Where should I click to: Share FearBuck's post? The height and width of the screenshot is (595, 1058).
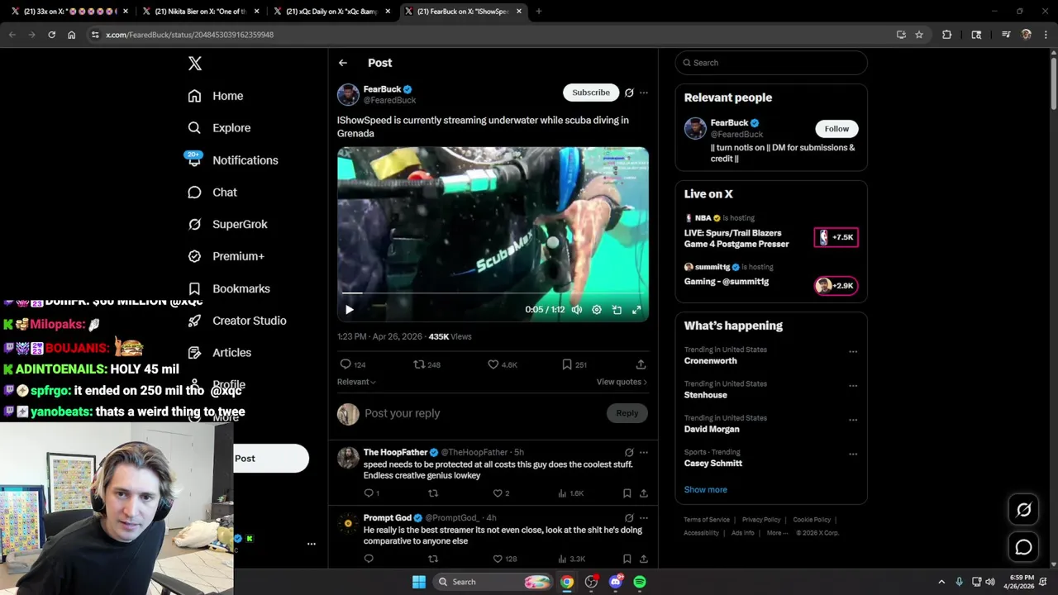click(x=641, y=364)
